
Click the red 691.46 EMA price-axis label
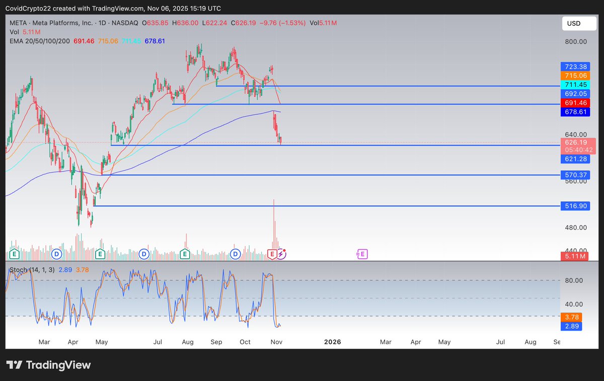pos(576,103)
